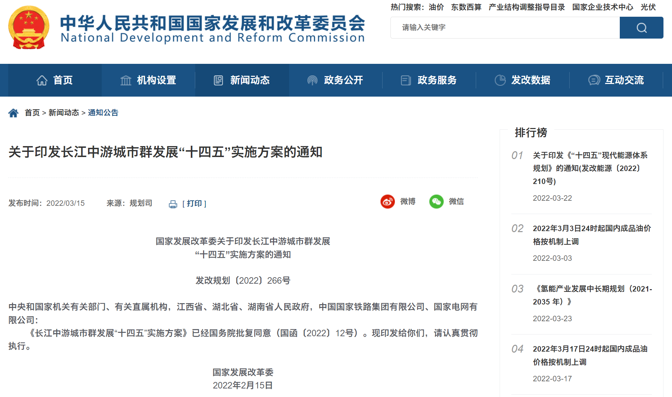672x397 pixels.
Task: Click hot search term 东数西算
Action: point(466,7)
